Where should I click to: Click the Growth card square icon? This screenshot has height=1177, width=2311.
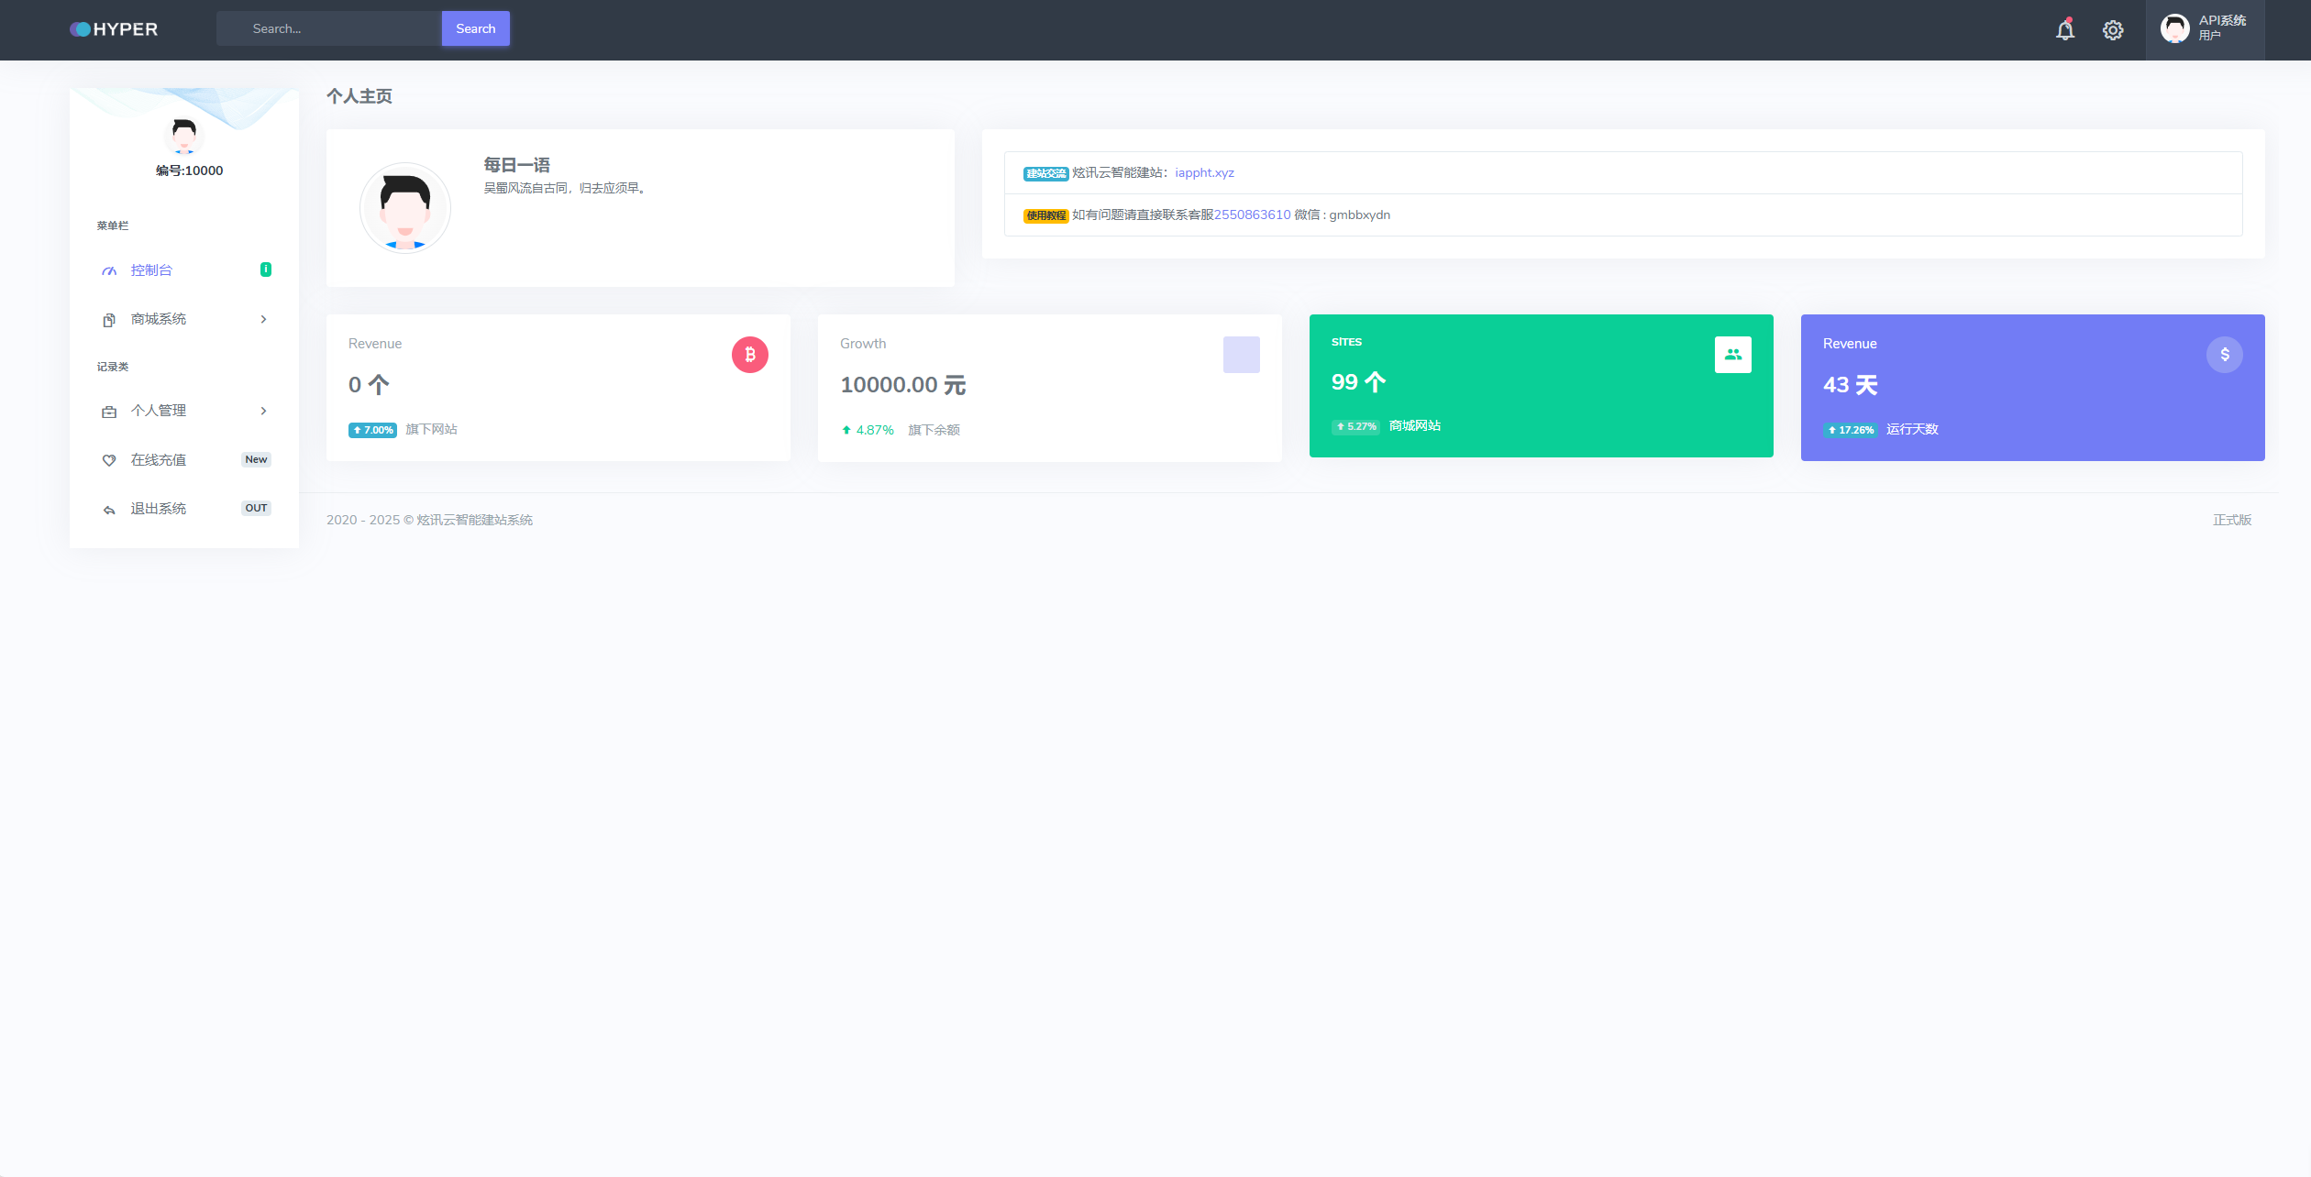click(1242, 355)
